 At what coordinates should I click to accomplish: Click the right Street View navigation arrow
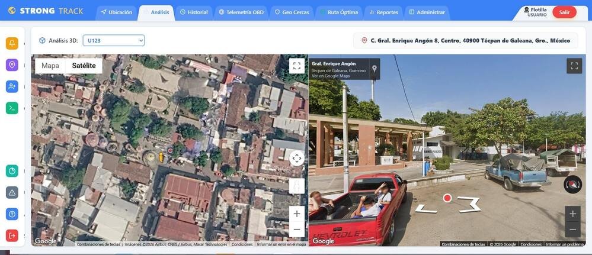[x=469, y=204]
